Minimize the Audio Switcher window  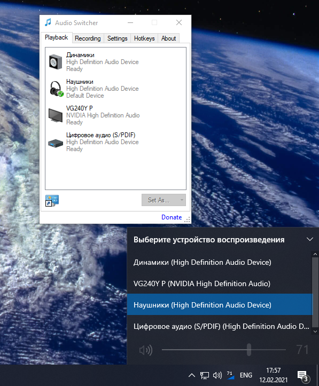click(130, 22)
